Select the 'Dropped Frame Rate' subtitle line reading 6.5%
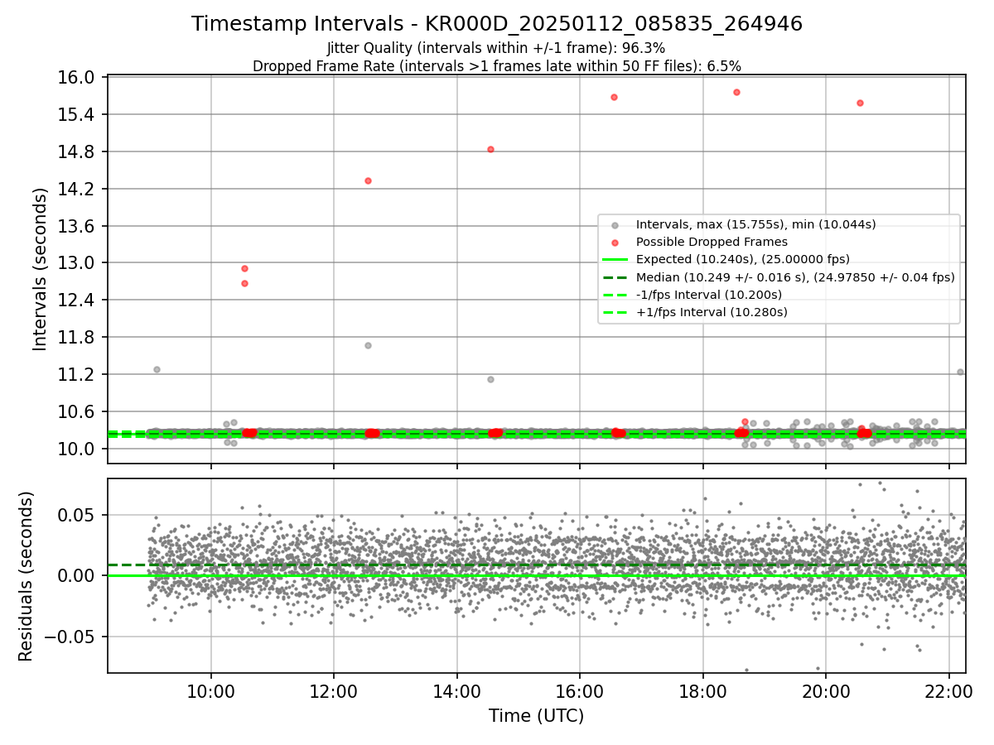The image size is (994, 745). 497,65
